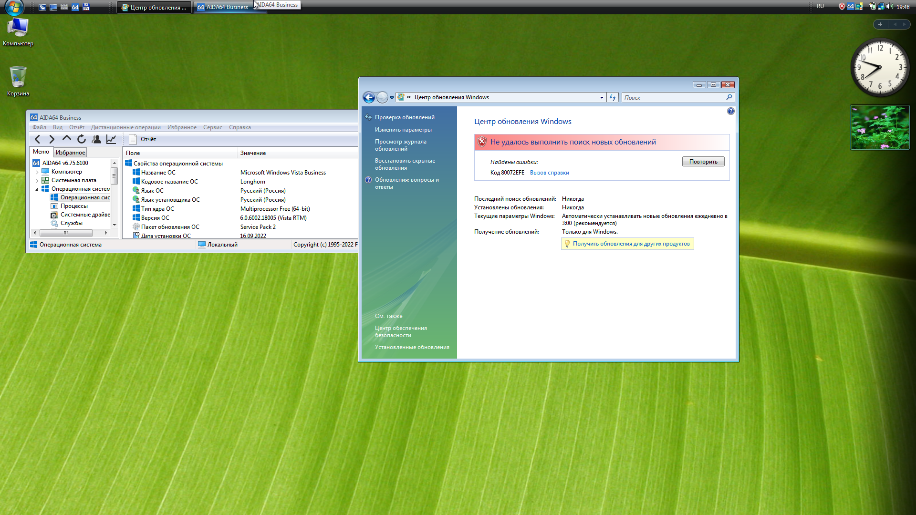Open the user manager icon in toolbar
Screen dimensions: 916x515
click(x=96, y=139)
